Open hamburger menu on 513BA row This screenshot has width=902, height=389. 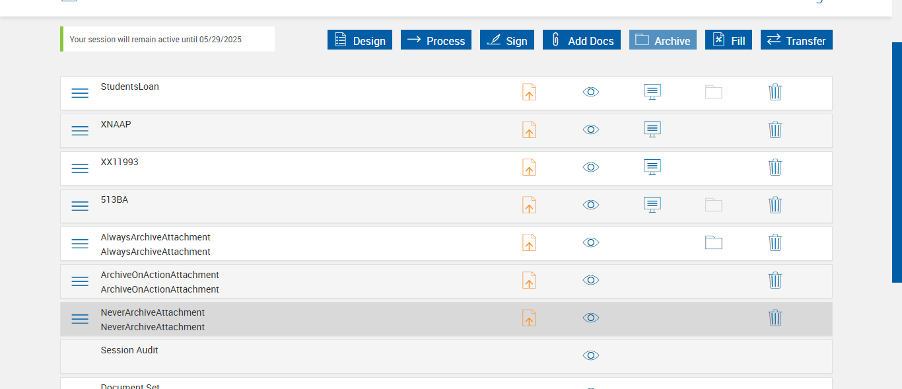pos(80,206)
